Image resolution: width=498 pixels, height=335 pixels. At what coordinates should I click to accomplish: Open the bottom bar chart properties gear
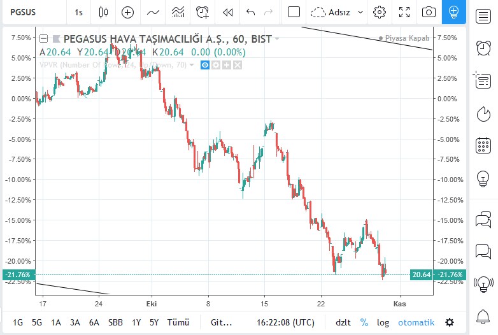[450, 323]
